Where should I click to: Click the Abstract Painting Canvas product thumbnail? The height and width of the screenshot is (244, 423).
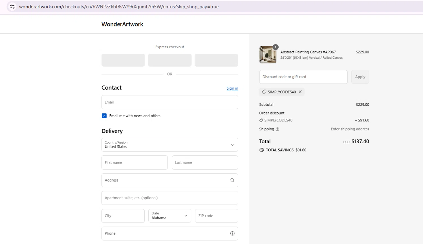(x=268, y=55)
